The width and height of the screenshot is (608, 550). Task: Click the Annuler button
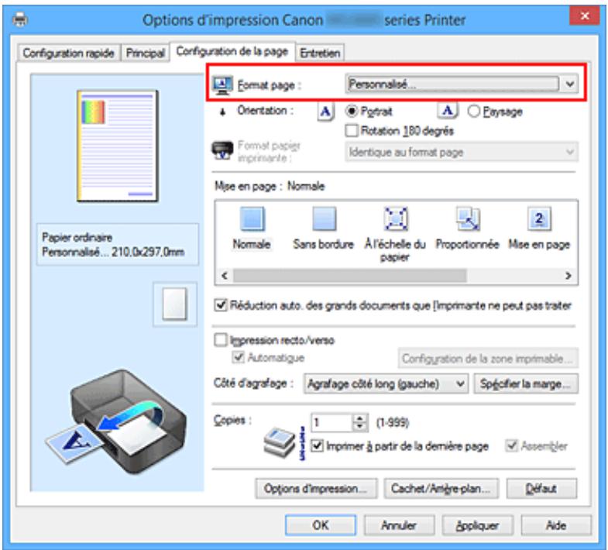[399, 525]
